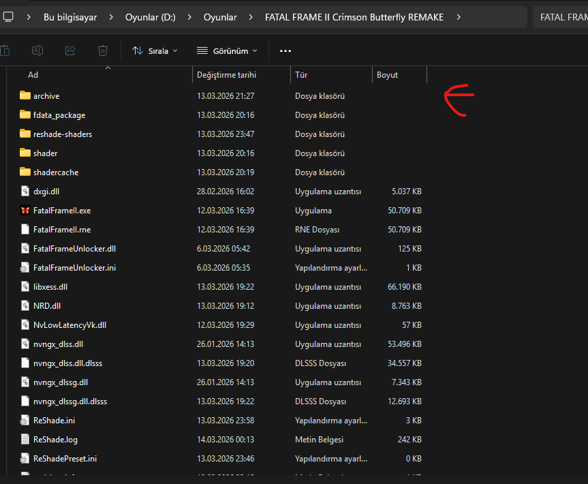Click the nvngx_dlssg.dll file icon
Screen dimensions: 588x484
click(25, 382)
